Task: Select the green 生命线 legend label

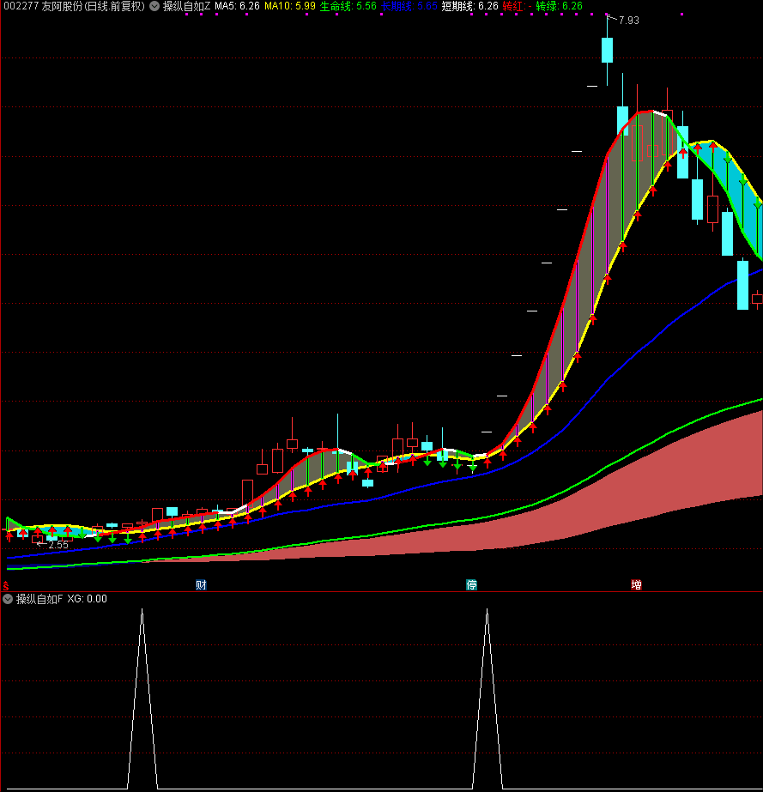Action: tap(348, 6)
